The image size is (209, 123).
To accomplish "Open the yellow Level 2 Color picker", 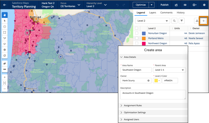I will [x=157, y=81].
